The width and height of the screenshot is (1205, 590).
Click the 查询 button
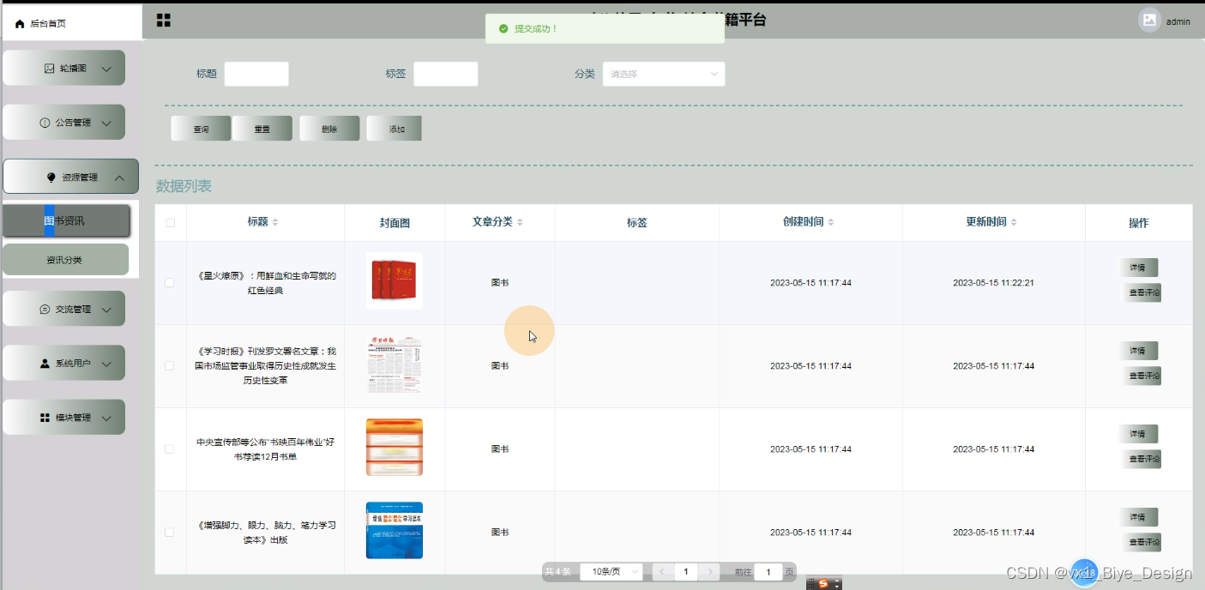201,129
